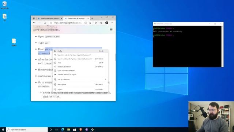This screenshot has width=234, height=132.
Task: Open Immersive Reader icon in address bar
Action: (86, 23)
